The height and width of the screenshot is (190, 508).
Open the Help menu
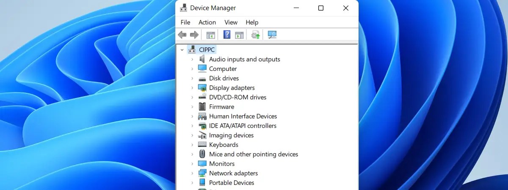(x=252, y=22)
